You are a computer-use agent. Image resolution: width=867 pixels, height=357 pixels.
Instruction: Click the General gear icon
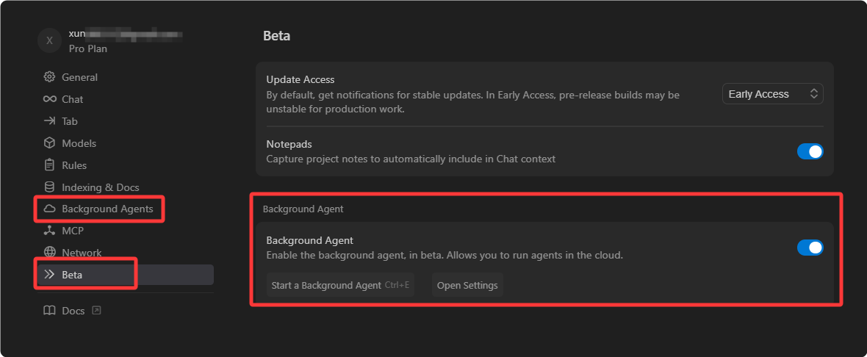click(50, 77)
